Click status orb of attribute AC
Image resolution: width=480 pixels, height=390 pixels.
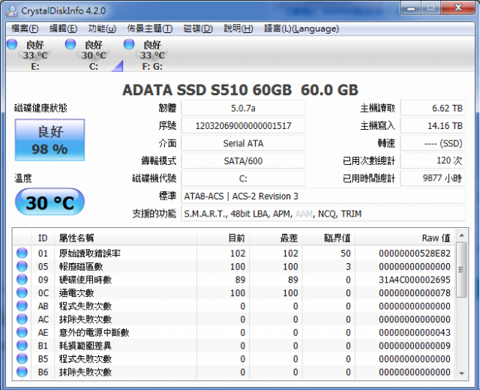(x=22, y=319)
